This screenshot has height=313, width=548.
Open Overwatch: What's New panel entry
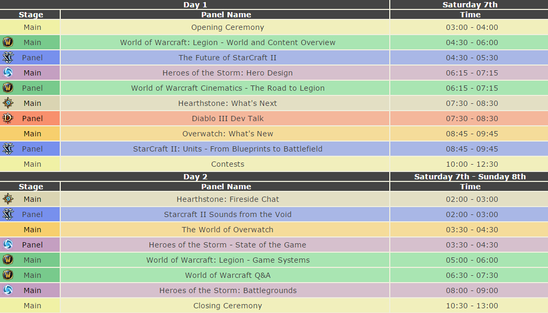227,134
